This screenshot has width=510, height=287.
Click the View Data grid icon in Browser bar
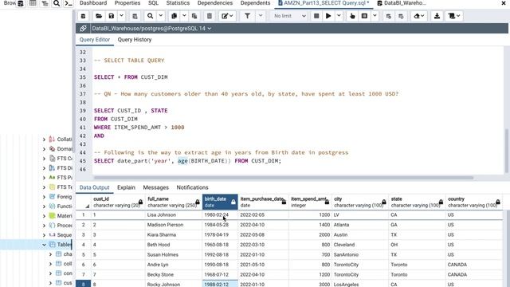[x=33, y=3]
